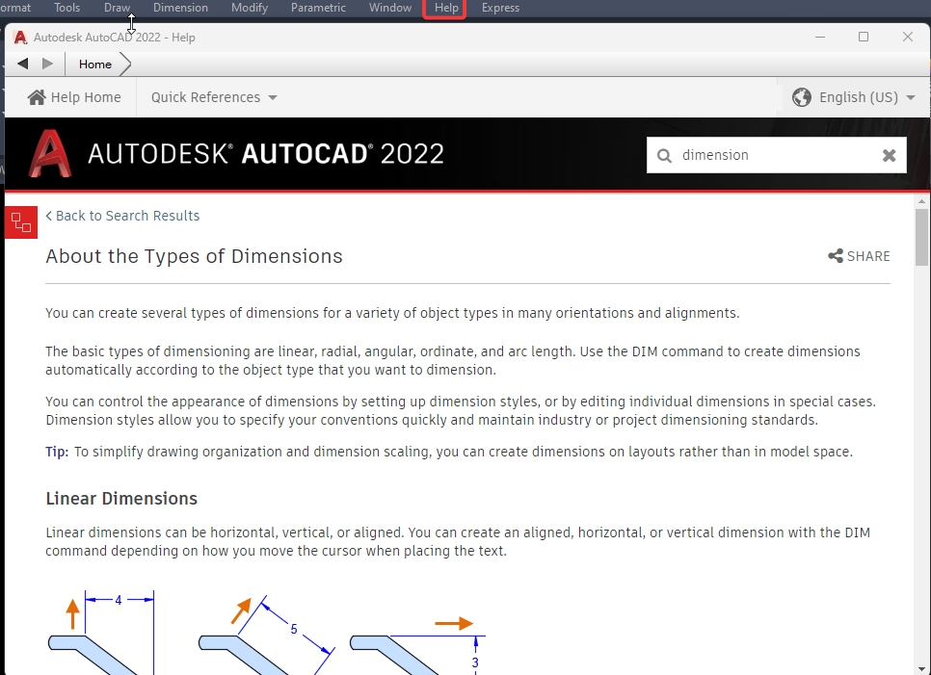Click the vertical linear dimension illustration
Screen dimensions: 931x675
point(101,633)
